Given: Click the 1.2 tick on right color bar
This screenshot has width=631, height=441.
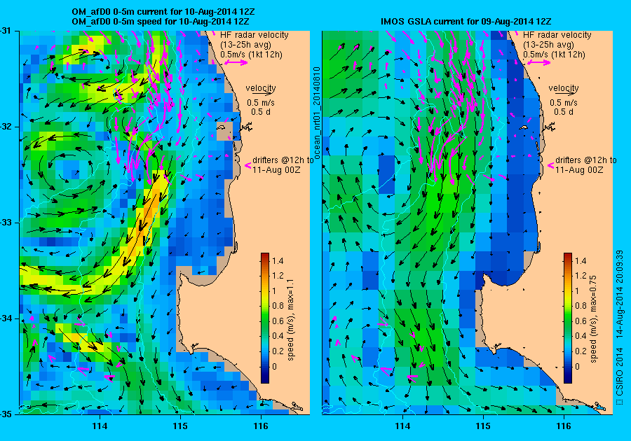Looking at the screenshot, I should coord(581,276).
